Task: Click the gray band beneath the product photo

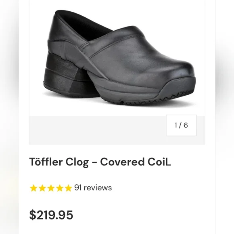Action: [98, 130]
